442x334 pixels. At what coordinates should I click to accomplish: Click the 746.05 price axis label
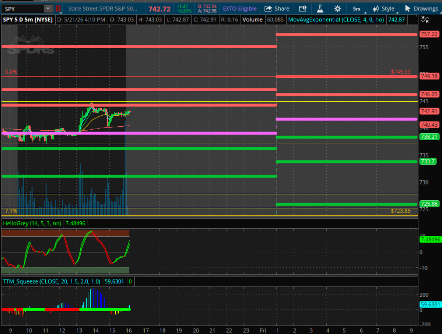tap(429, 94)
